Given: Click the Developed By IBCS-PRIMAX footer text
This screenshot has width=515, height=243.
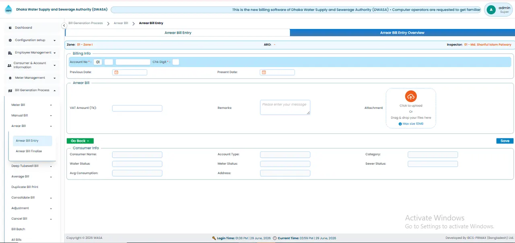Looking at the screenshot, I should coord(480,238).
